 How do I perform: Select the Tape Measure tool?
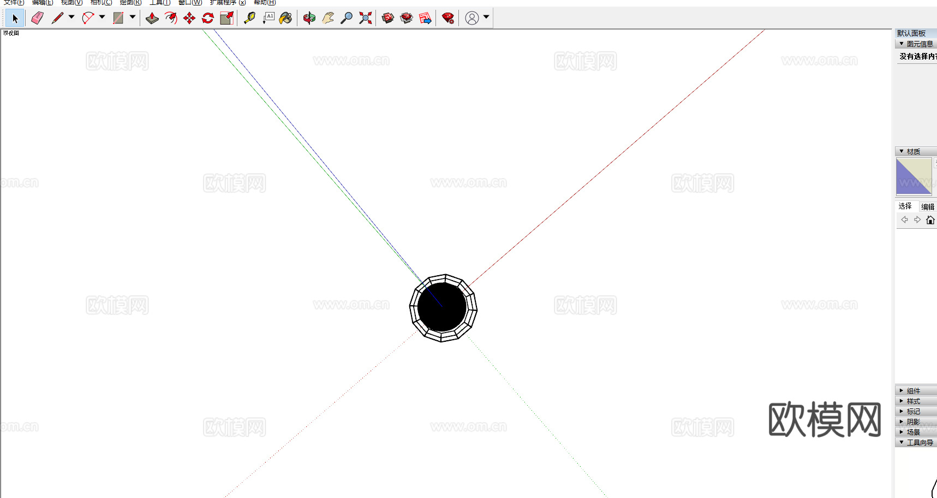point(249,18)
